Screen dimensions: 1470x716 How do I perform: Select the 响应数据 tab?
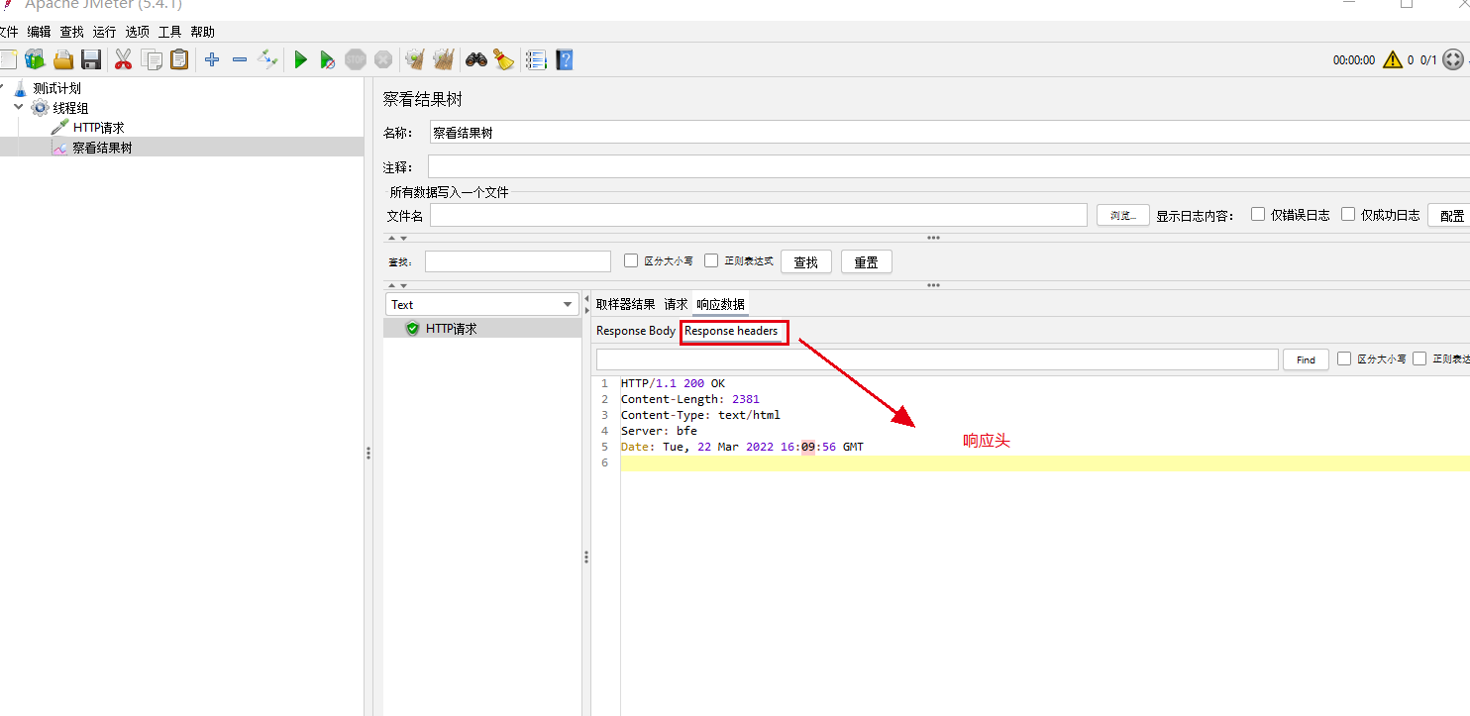coord(721,304)
